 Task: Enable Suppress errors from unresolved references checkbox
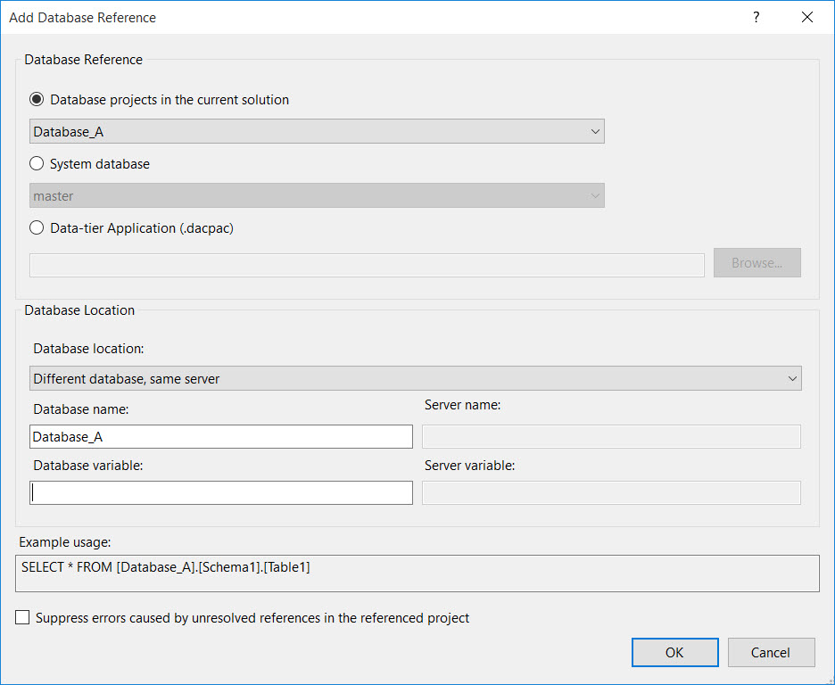(x=22, y=618)
